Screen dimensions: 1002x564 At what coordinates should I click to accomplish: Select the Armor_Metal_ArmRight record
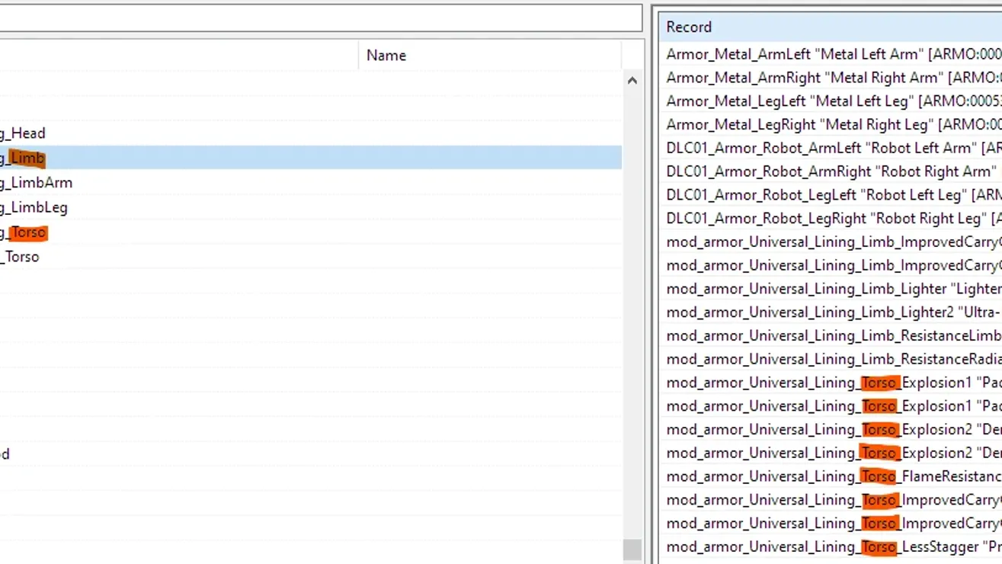[x=831, y=78]
